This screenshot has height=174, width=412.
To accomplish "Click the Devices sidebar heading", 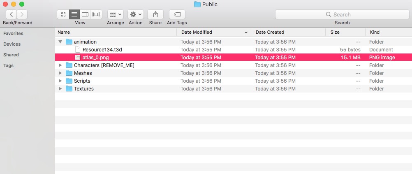I will point(12,44).
